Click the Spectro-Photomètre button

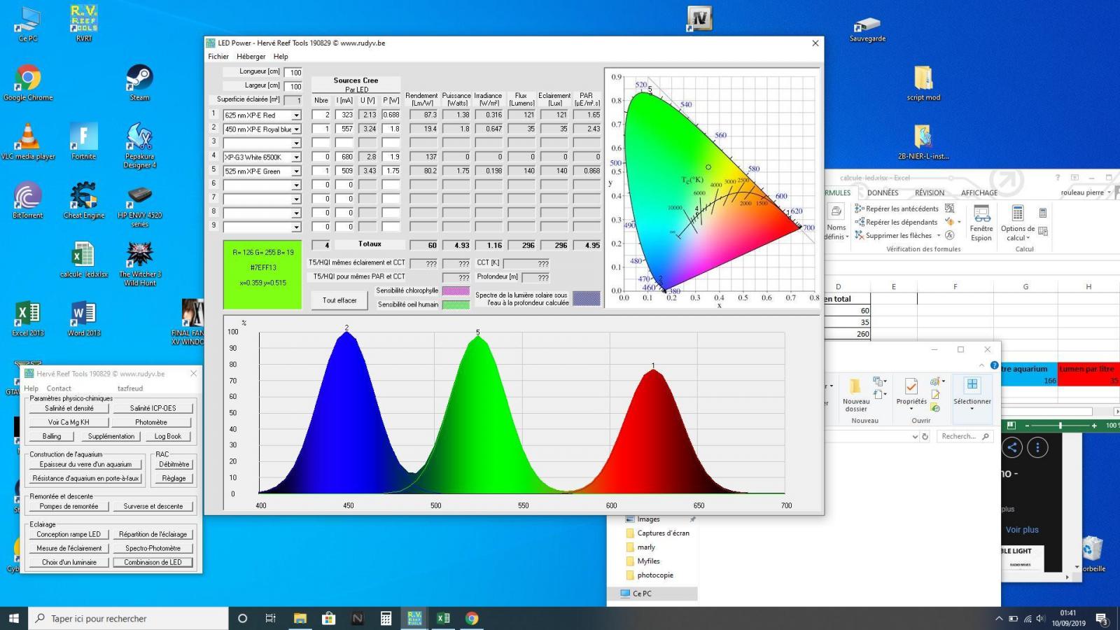[153, 548]
